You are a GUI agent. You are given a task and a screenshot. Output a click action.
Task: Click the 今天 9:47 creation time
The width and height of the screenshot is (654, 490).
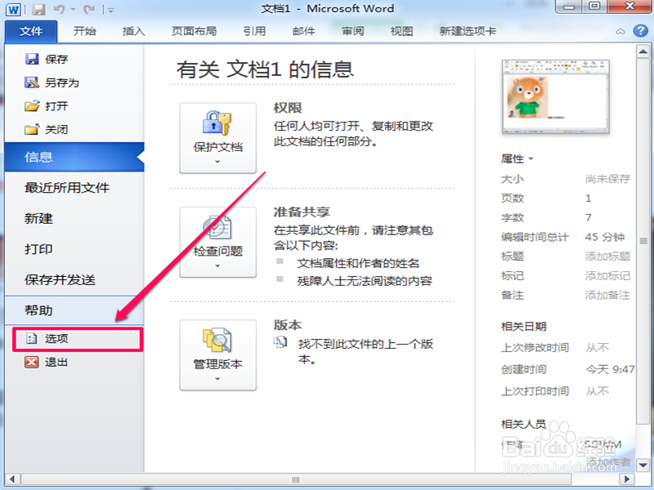pos(610,369)
